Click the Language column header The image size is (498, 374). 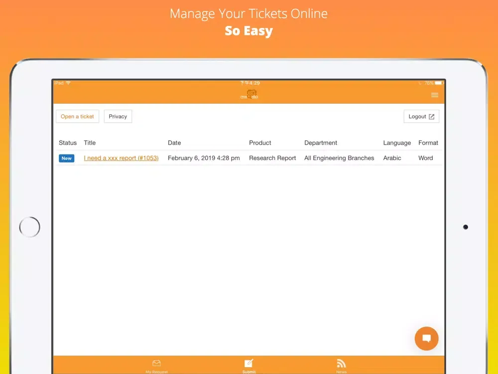(x=397, y=143)
